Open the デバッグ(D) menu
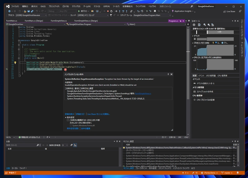The height and width of the screenshot is (178, 248). (x=76, y=7)
